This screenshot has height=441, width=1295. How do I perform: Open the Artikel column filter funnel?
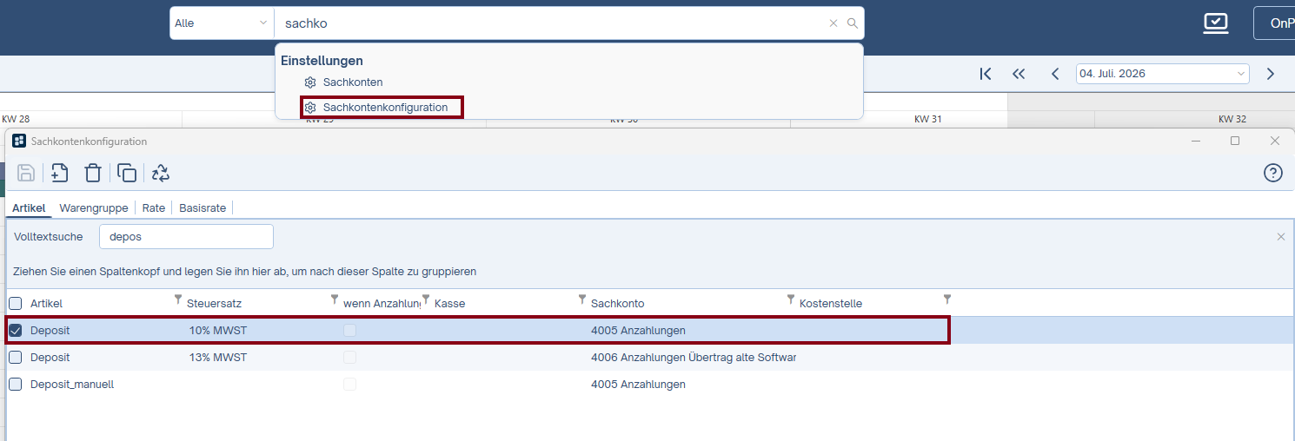(x=179, y=299)
